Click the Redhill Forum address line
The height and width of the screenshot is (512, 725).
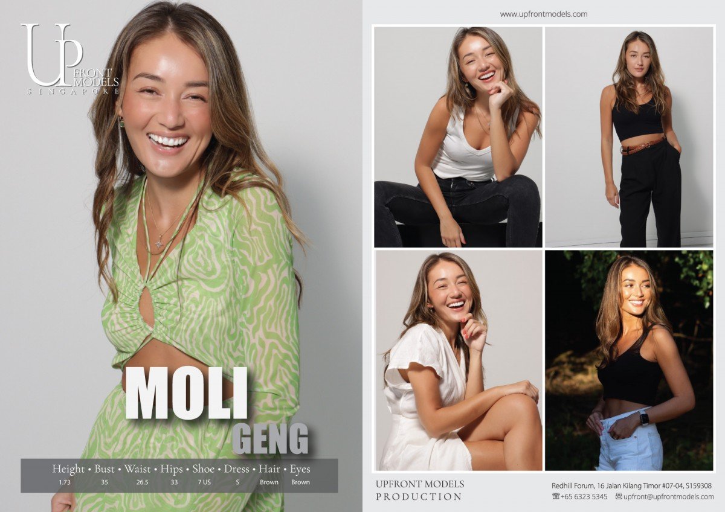pos(631,485)
